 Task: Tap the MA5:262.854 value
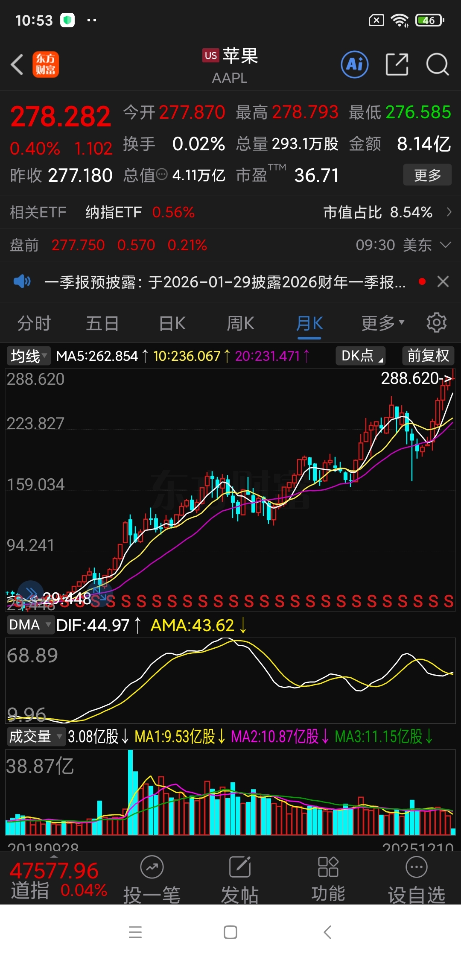click(x=97, y=356)
